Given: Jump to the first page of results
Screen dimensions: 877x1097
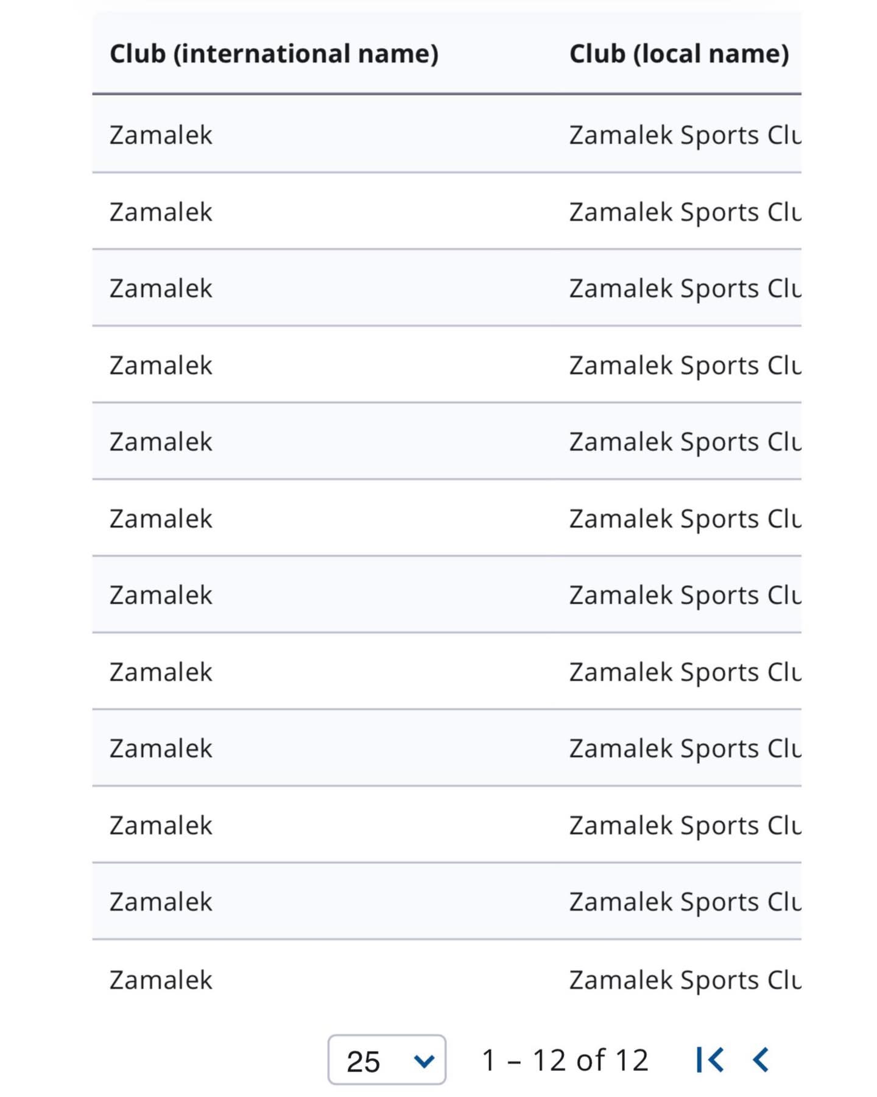Looking at the screenshot, I should pos(710,1060).
